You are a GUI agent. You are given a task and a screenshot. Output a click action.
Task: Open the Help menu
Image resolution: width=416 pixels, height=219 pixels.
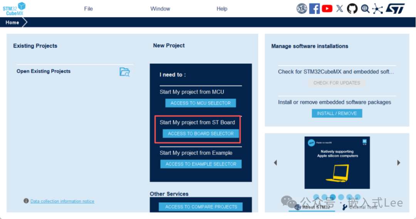(x=222, y=9)
